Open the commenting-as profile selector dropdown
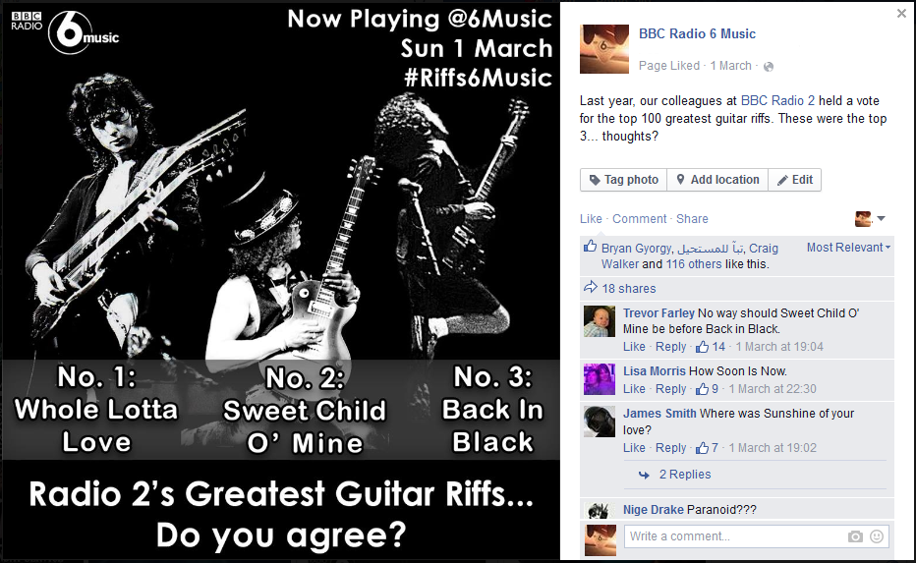Viewport: 916px width, 563px height. (x=870, y=218)
